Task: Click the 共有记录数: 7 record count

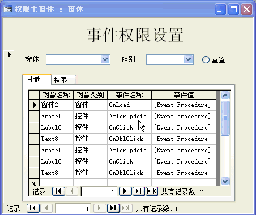Action: click(x=182, y=192)
